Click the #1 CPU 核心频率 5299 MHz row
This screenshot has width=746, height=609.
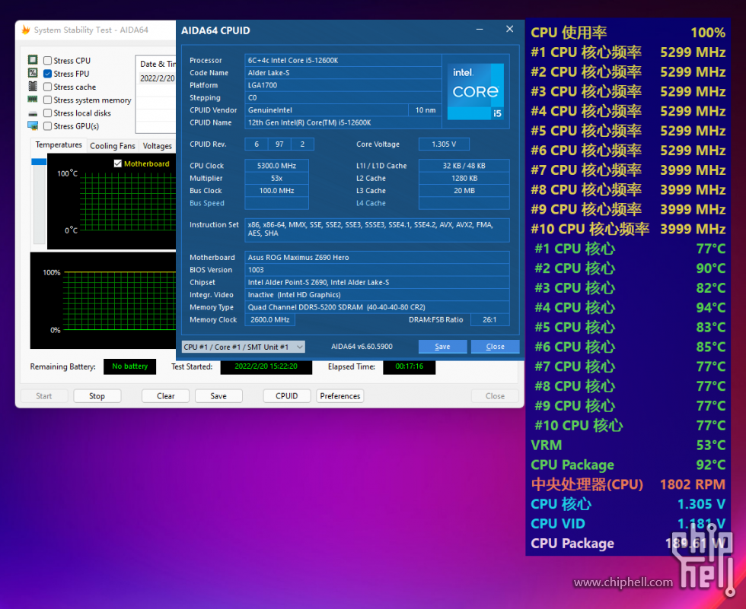pyautogui.click(x=628, y=52)
